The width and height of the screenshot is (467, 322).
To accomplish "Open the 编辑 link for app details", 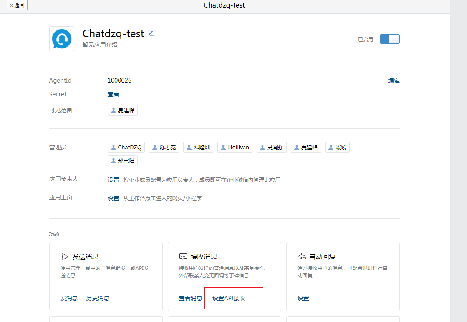I will tap(394, 80).
